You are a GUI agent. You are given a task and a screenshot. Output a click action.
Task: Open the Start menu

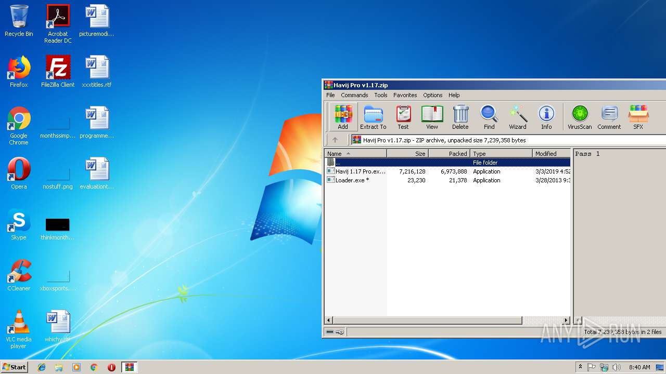(x=15, y=367)
